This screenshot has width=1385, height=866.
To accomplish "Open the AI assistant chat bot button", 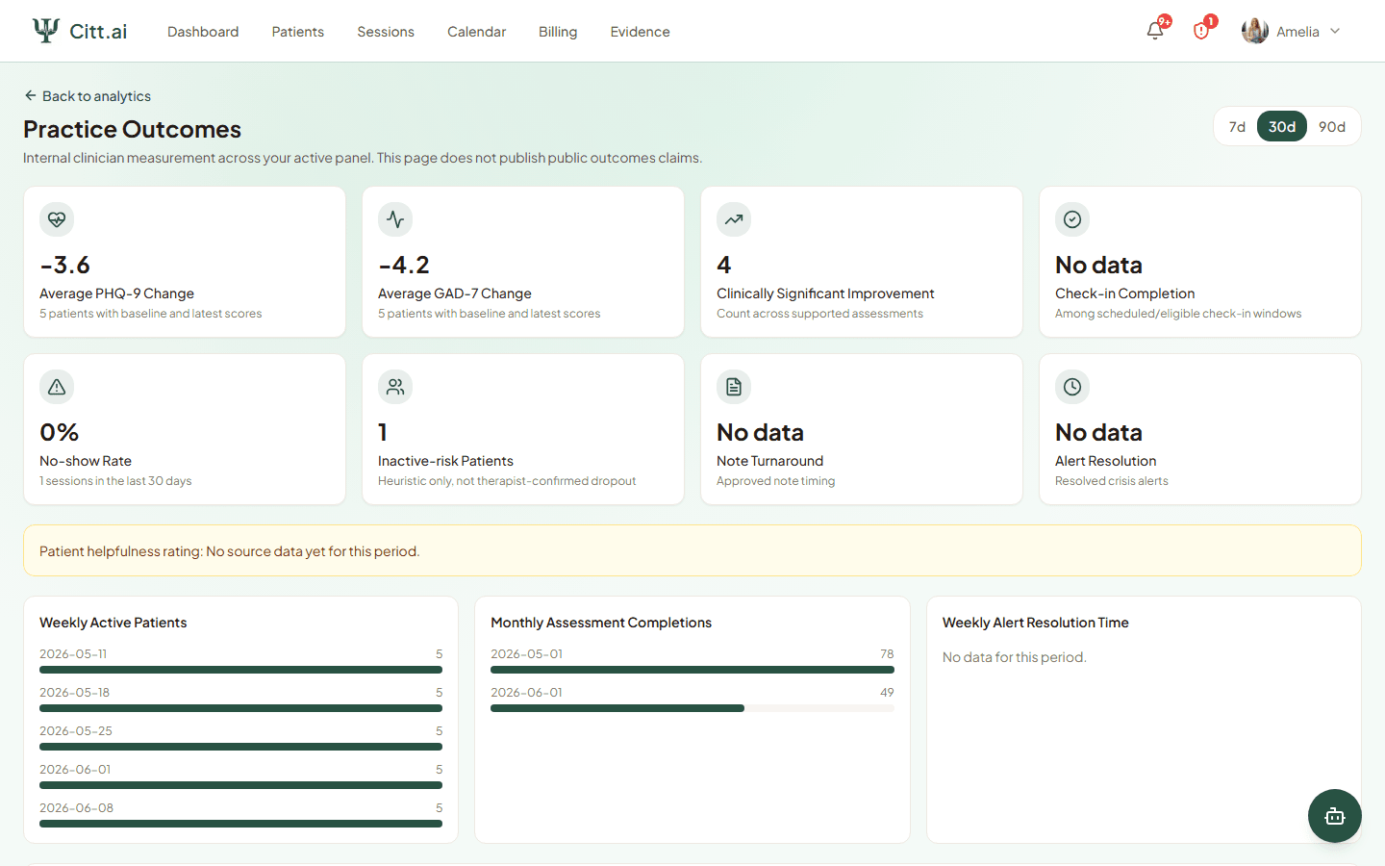I will coord(1335,816).
